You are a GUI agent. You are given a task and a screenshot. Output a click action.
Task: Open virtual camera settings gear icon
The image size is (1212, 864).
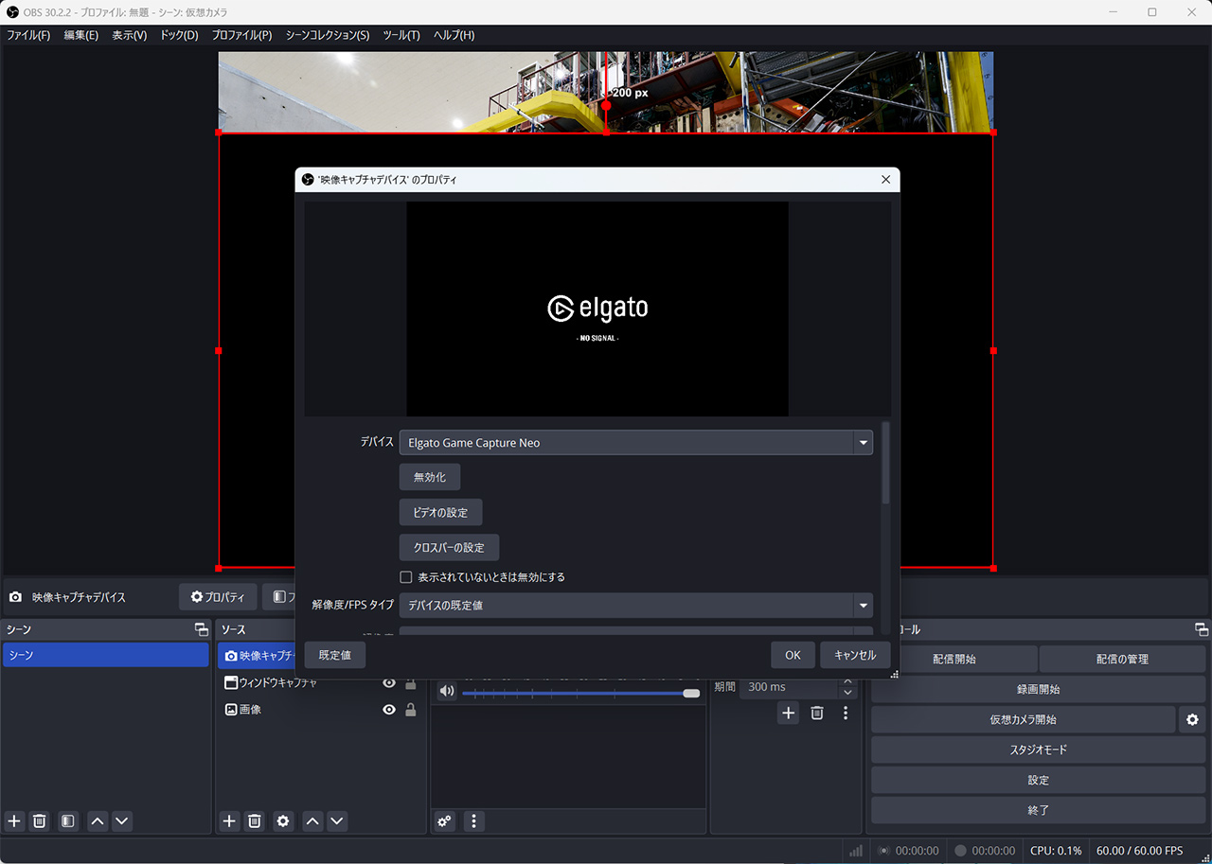pyautogui.click(x=1192, y=720)
